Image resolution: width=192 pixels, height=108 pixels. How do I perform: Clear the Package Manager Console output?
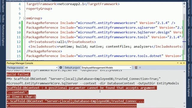tap(136, 67)
